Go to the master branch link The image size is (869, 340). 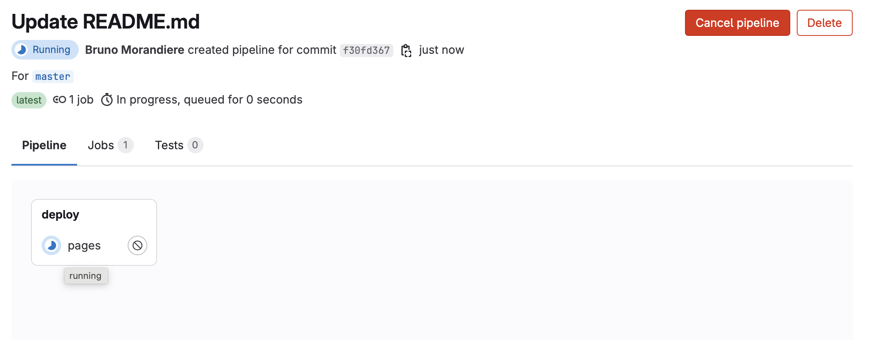click(x=53, y=77)
